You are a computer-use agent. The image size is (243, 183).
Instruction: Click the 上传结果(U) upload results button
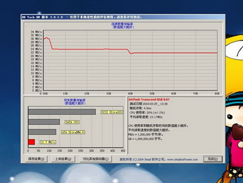tap(63, 159)
